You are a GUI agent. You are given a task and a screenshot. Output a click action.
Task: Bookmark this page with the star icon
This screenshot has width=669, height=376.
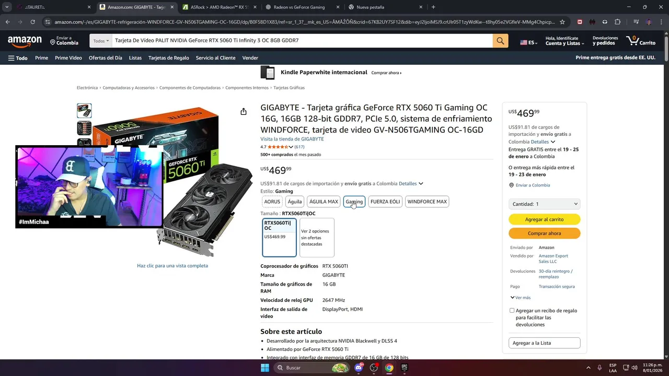[x=562, y=22]
